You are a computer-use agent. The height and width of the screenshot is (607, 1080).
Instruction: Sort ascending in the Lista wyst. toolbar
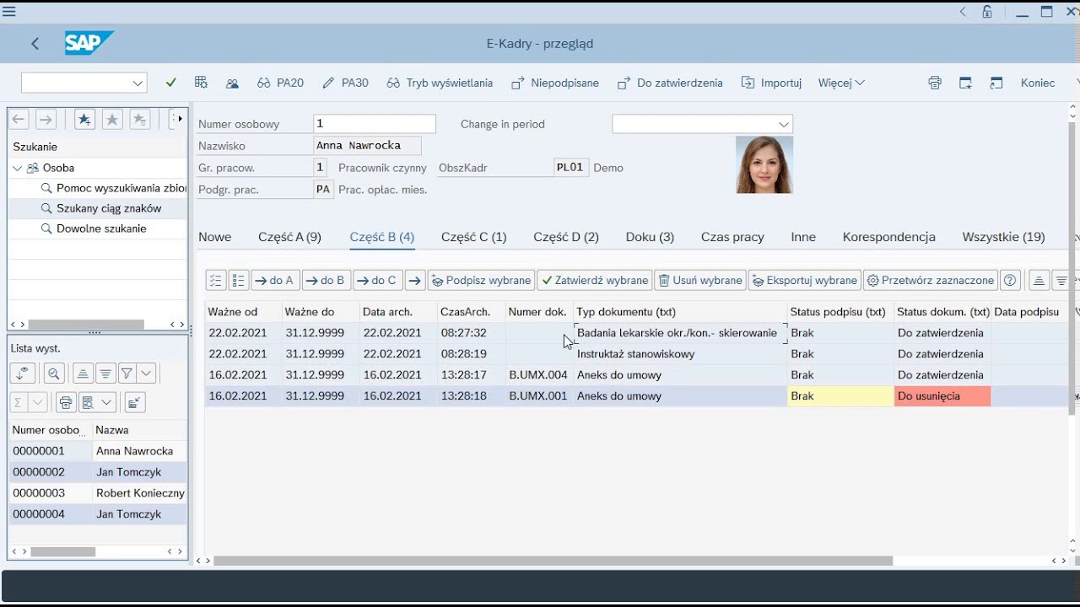tap(83, 373)
